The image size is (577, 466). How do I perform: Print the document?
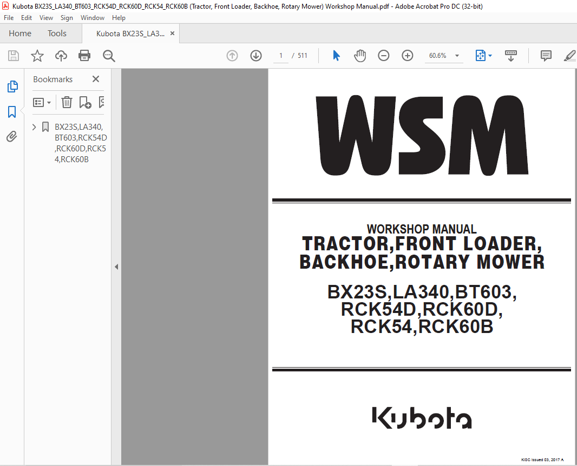(x=84, y=56)
